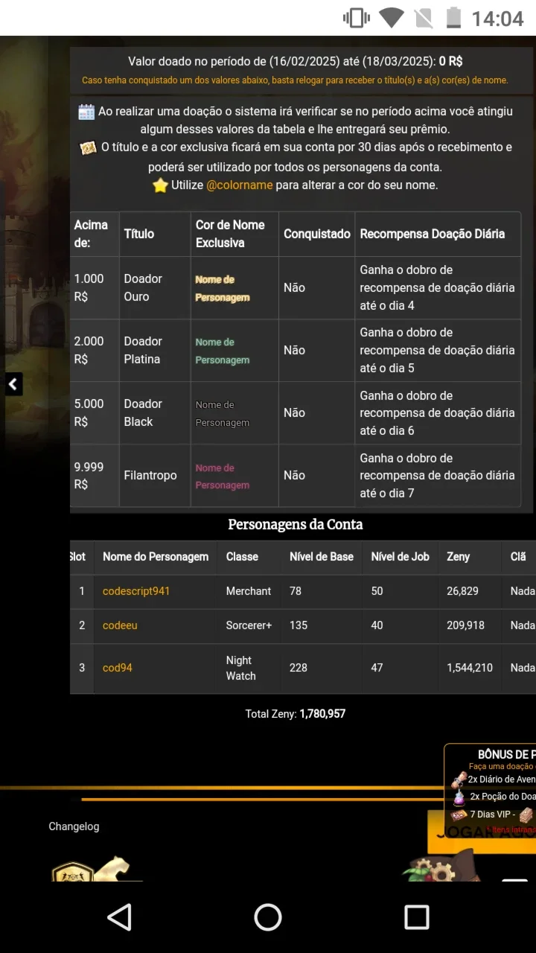Viewport: 536px width, 953px height.
Task: Click the 1,544,210 zeny value
Action: pos(470,668)
